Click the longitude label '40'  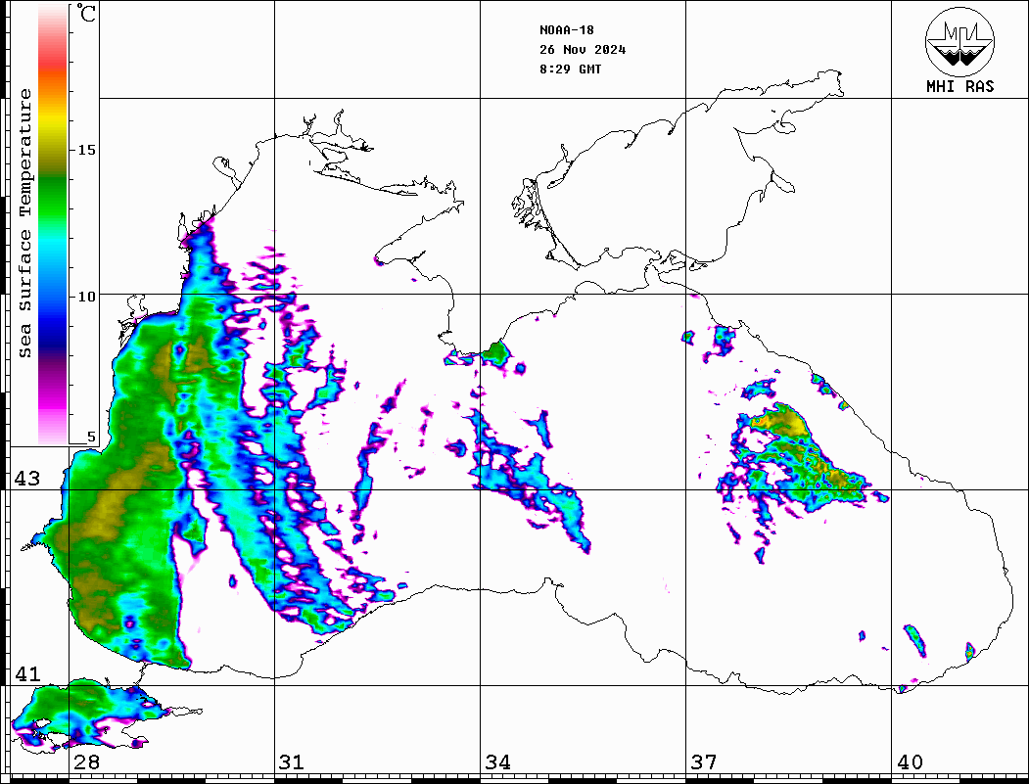pyautogui.click(x=910, y=761)
